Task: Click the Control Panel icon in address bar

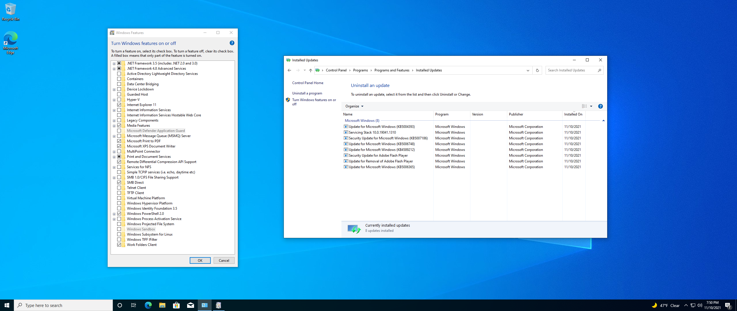Action: [318, 70]
